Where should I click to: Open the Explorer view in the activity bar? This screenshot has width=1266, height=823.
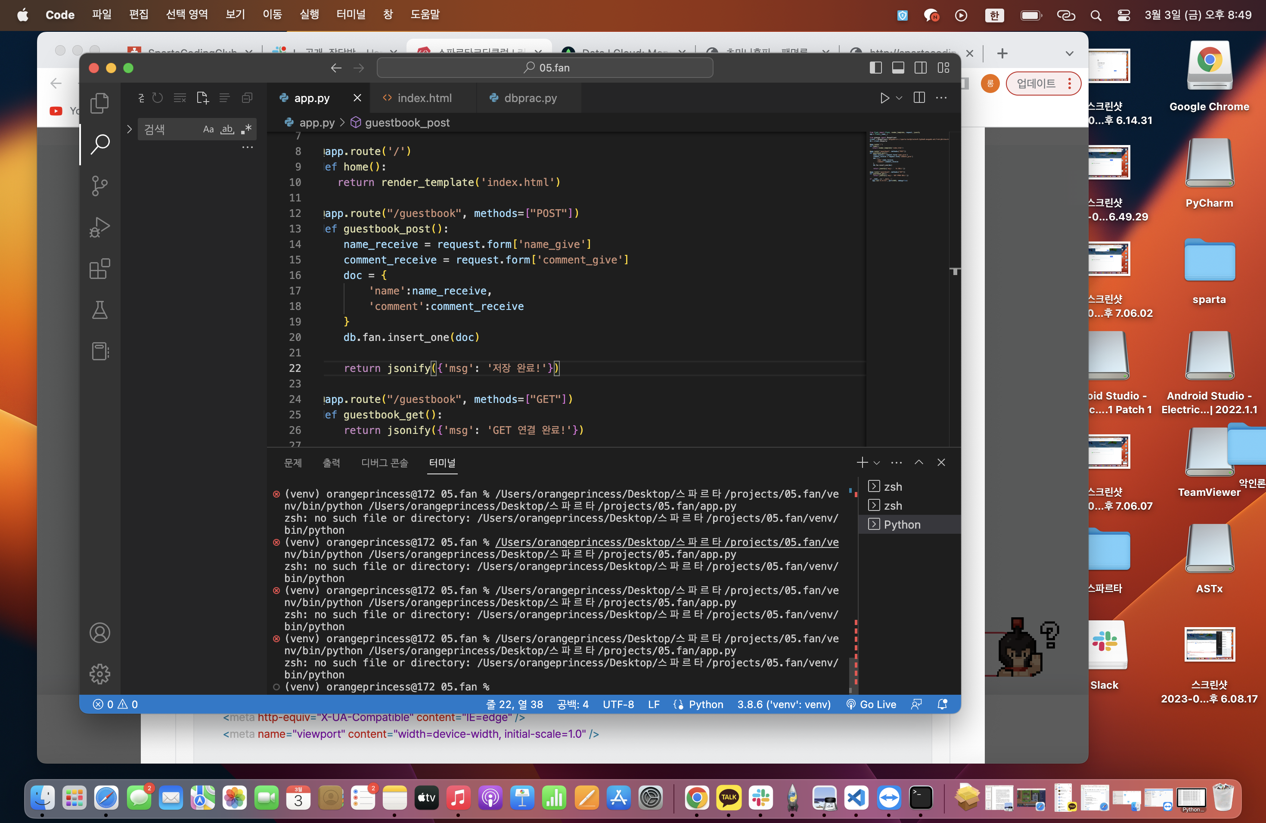[x=99, y=103]
